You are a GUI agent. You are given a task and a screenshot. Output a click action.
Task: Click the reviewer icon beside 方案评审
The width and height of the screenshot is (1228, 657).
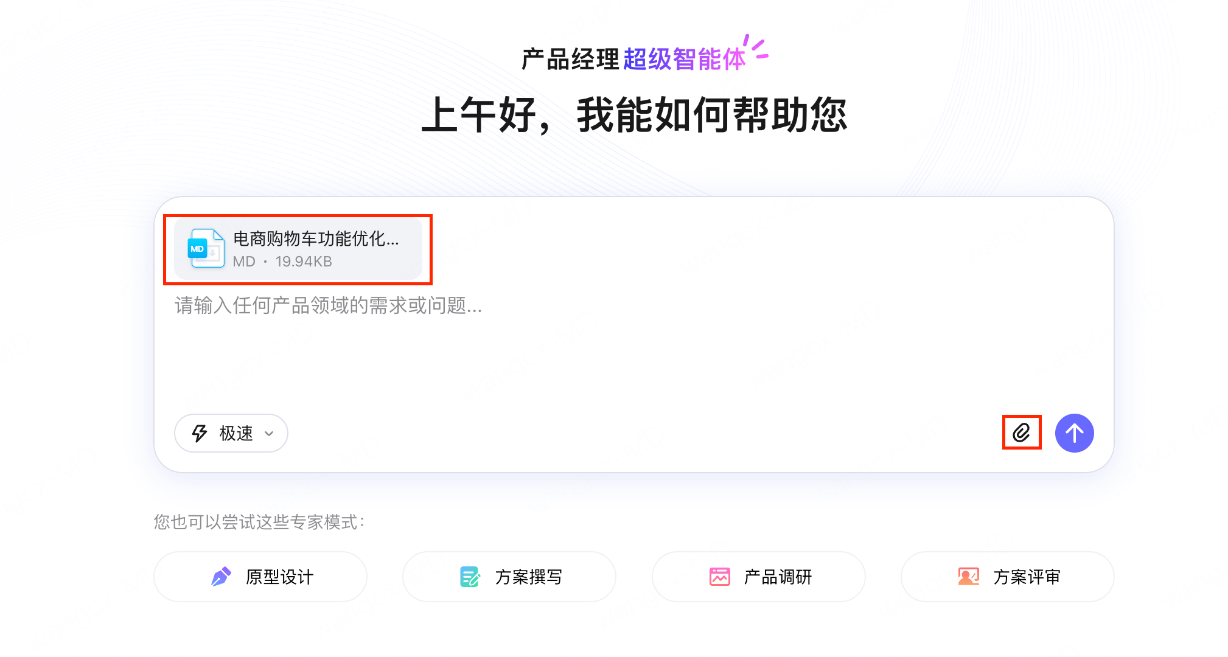[x=969, y=577]
